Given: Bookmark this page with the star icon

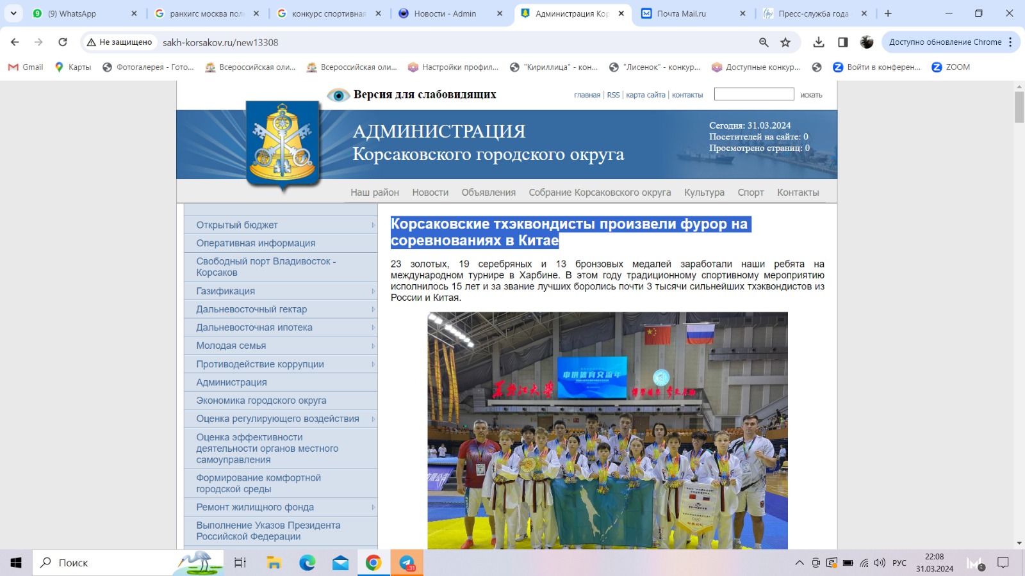Looking at the screenshot, I should [x=785, y=42].
